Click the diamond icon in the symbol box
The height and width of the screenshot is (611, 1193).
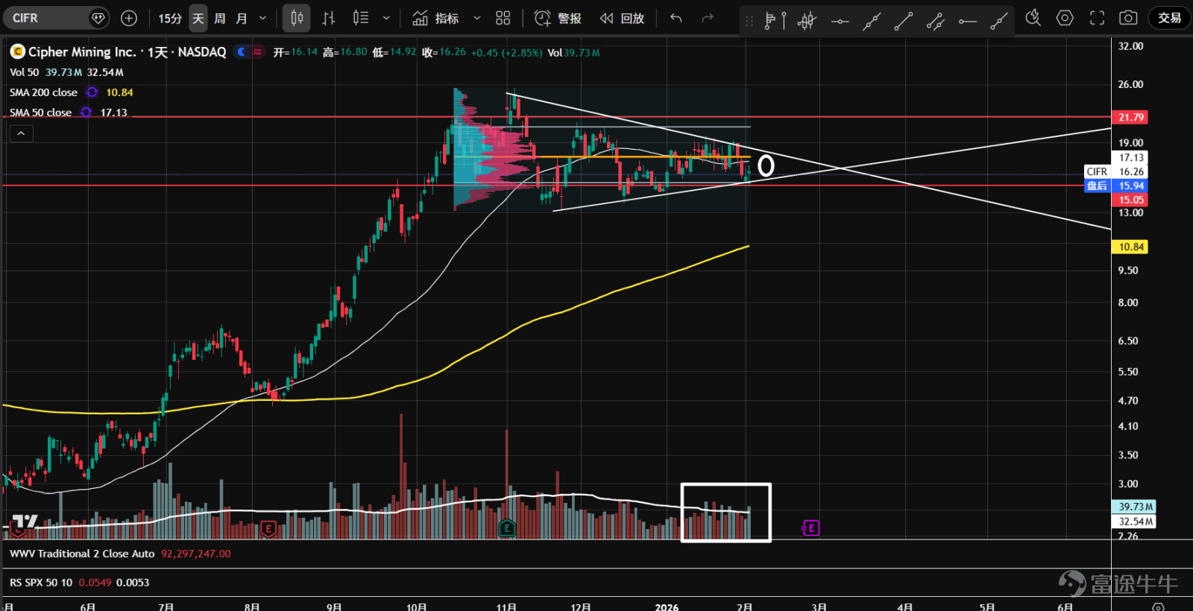98,18
